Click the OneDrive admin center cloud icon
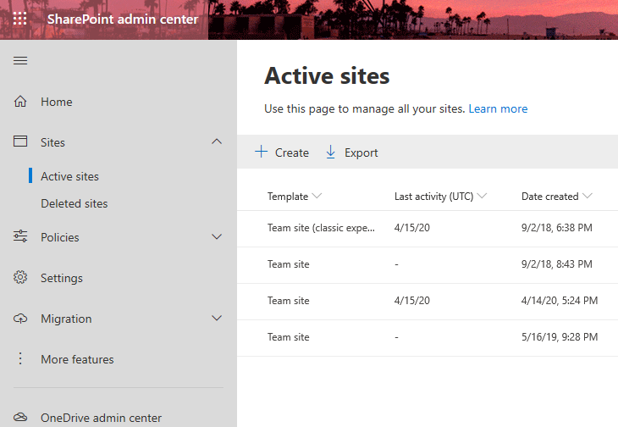The width and height of the screenshot is (618, 427). click(20, 417)
